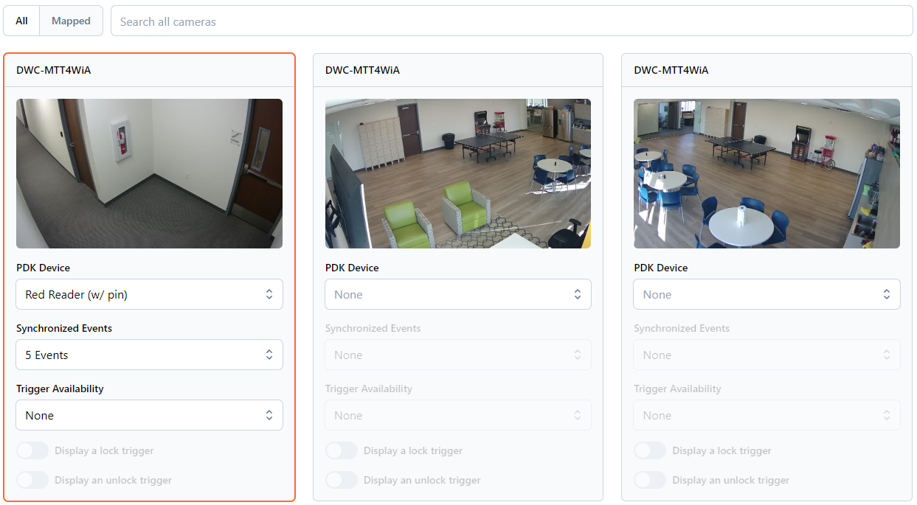Open Trigger Availability dropdown in the Red Reader card
The image size is (917, 505).
pyautogui.click(x=149, y=416)
